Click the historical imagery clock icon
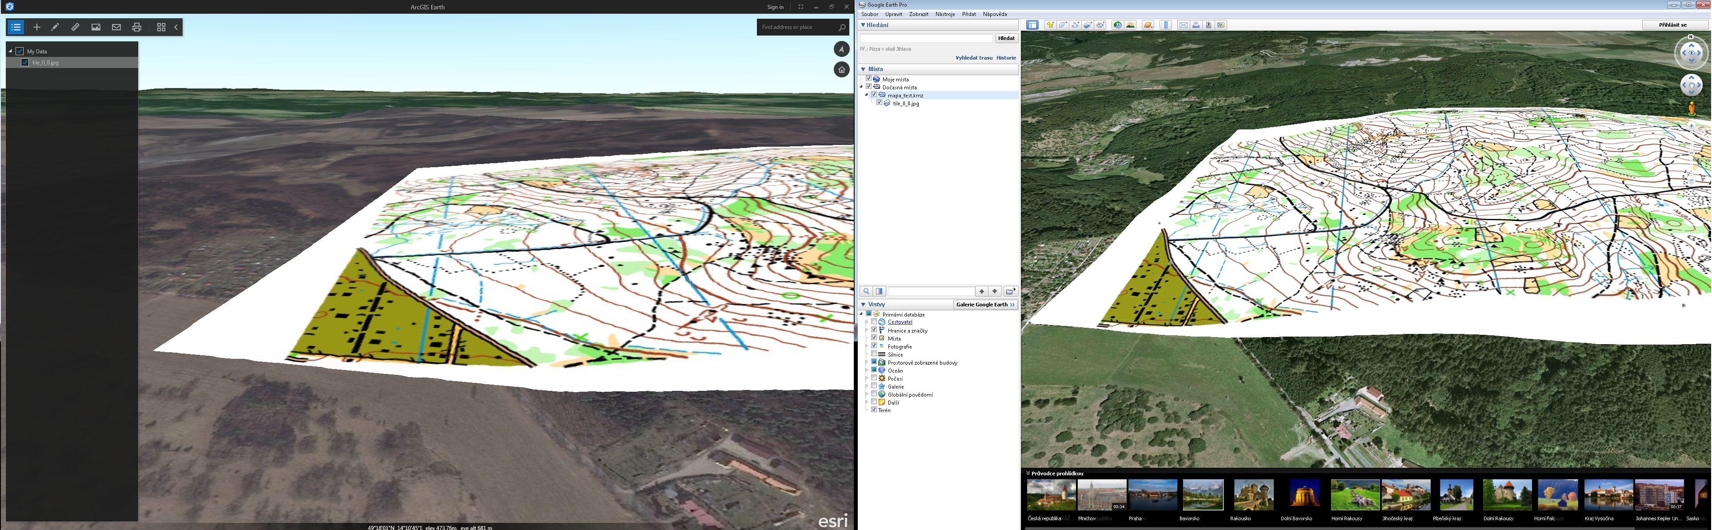 click(1118, 25)
